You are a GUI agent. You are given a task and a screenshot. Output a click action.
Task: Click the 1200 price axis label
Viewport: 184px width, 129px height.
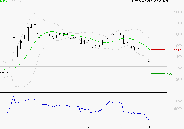tap(178, 79)
